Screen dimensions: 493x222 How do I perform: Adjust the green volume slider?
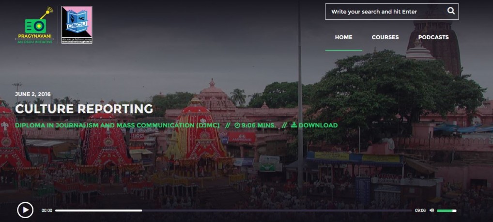(447, 210)
